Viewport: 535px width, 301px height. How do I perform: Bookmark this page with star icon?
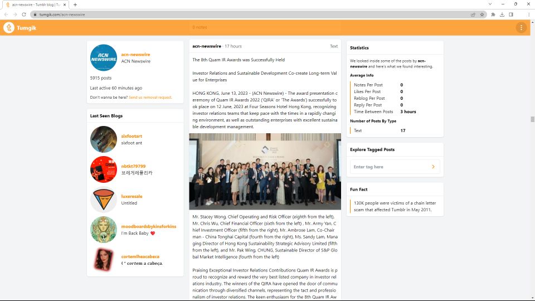482,14
